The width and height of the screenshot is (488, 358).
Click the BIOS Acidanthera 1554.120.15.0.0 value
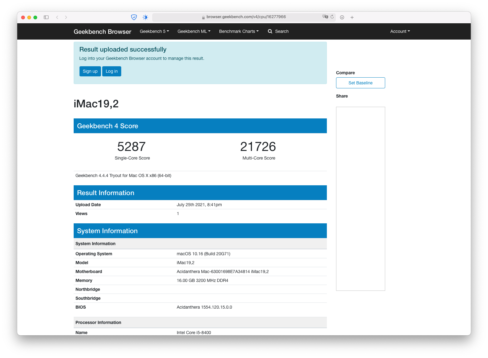[x=204, y=307]
